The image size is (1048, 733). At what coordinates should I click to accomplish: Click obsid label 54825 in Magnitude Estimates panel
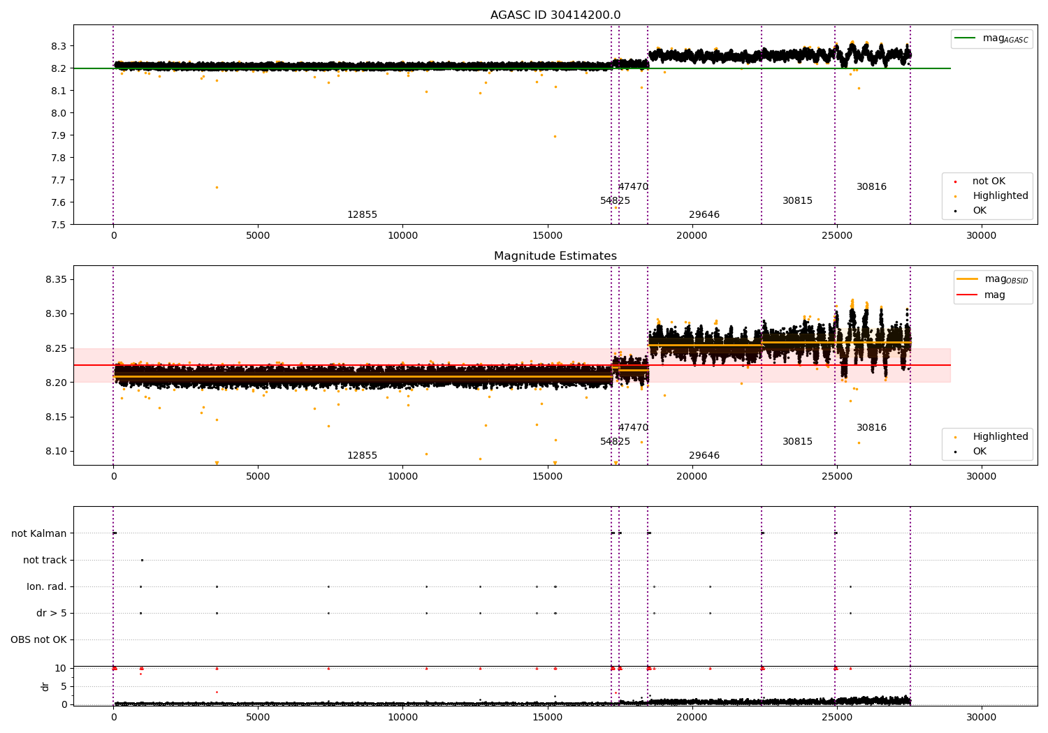[x=615, y=442]
